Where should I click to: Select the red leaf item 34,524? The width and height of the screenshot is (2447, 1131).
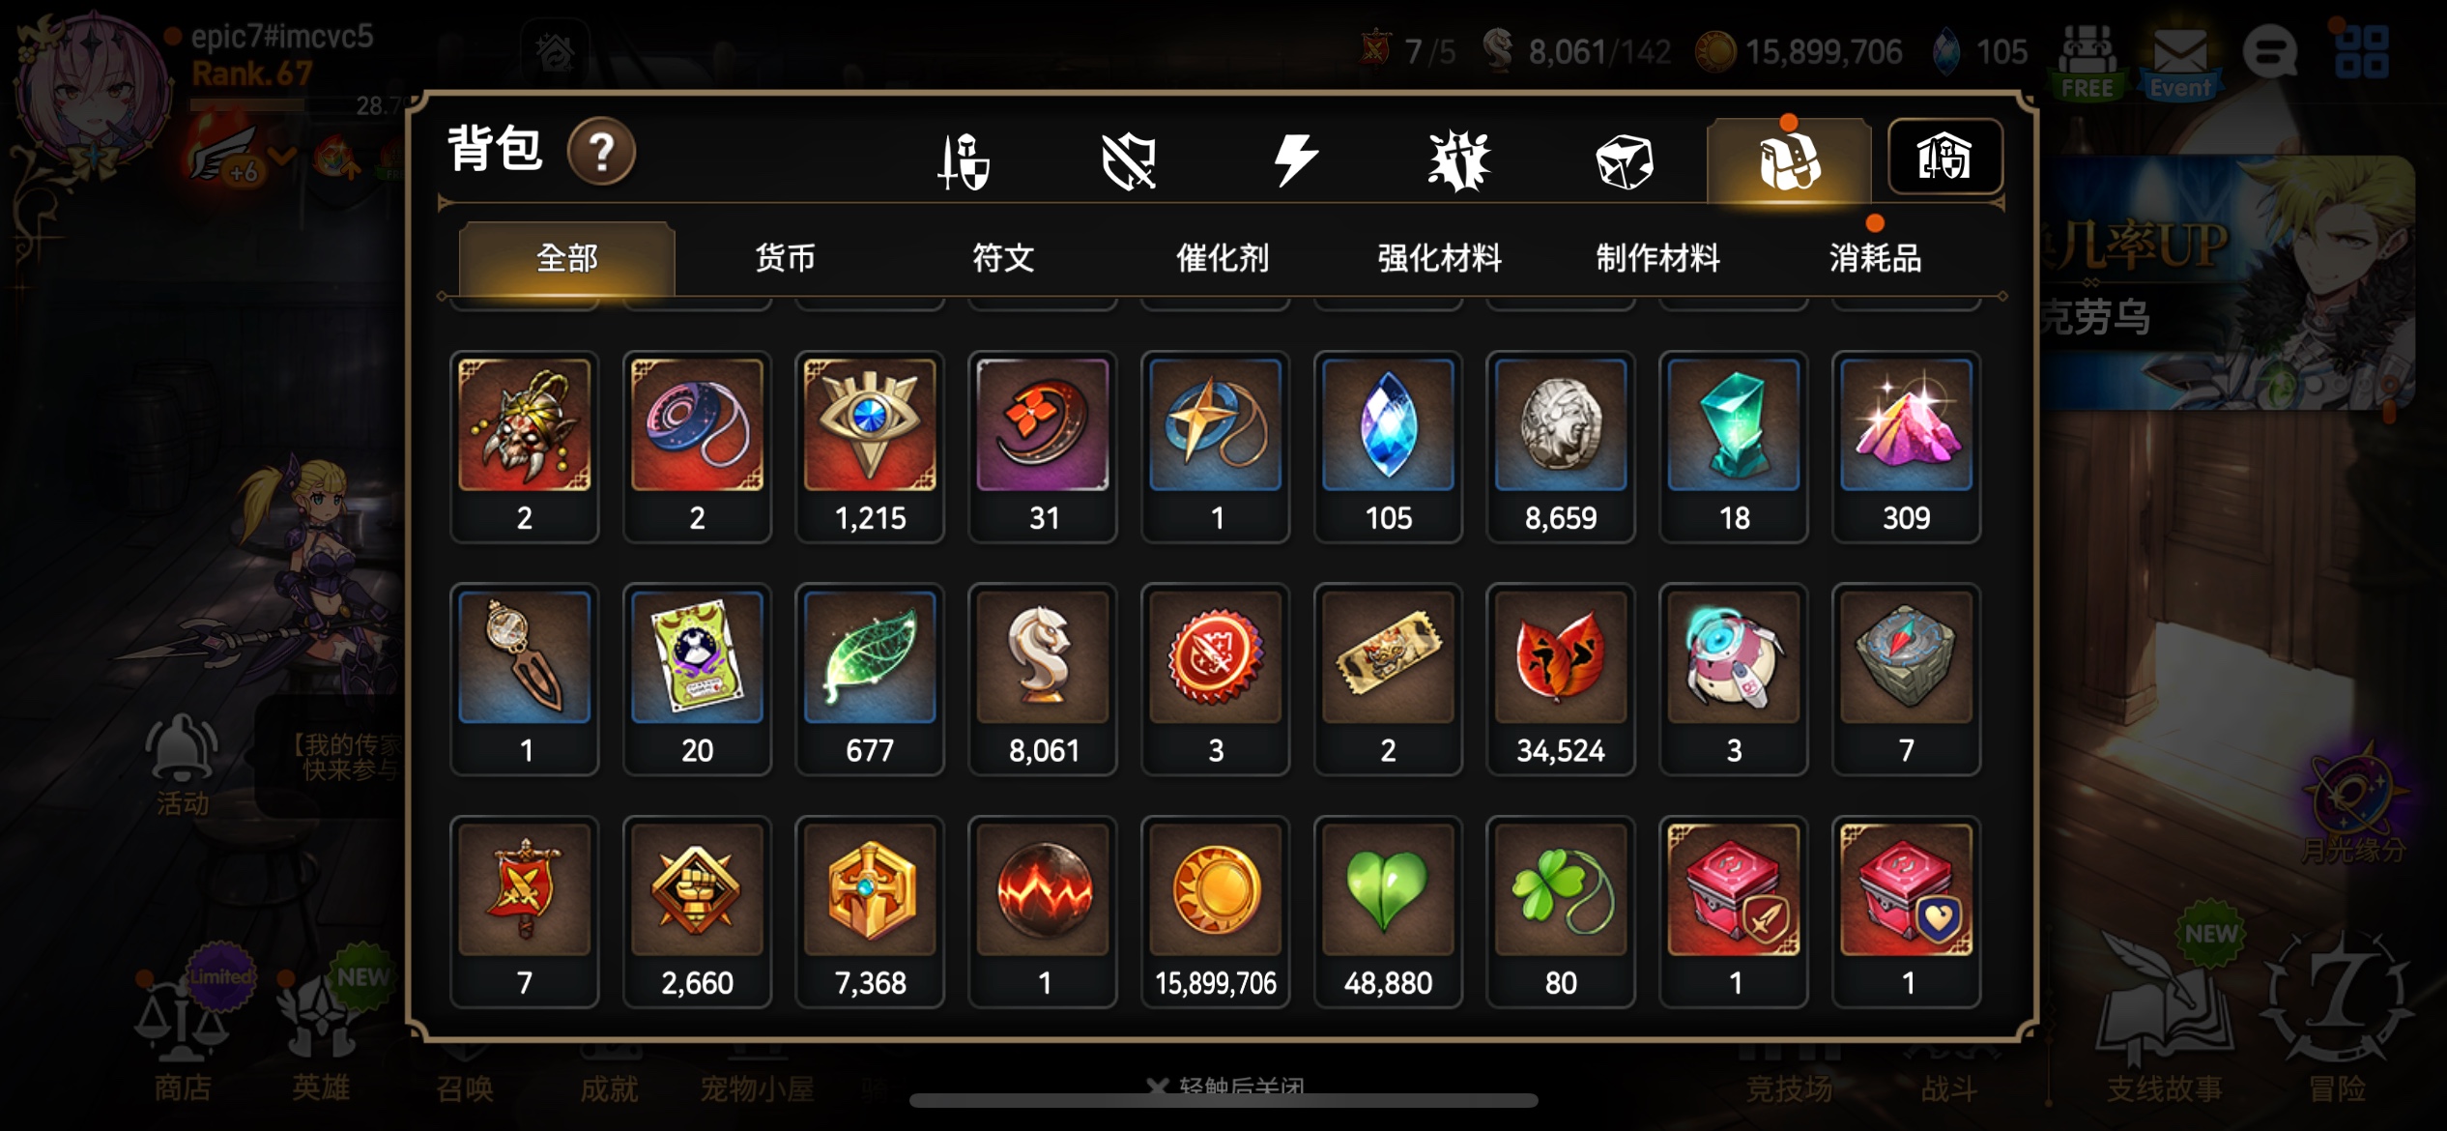point(1561,680)
